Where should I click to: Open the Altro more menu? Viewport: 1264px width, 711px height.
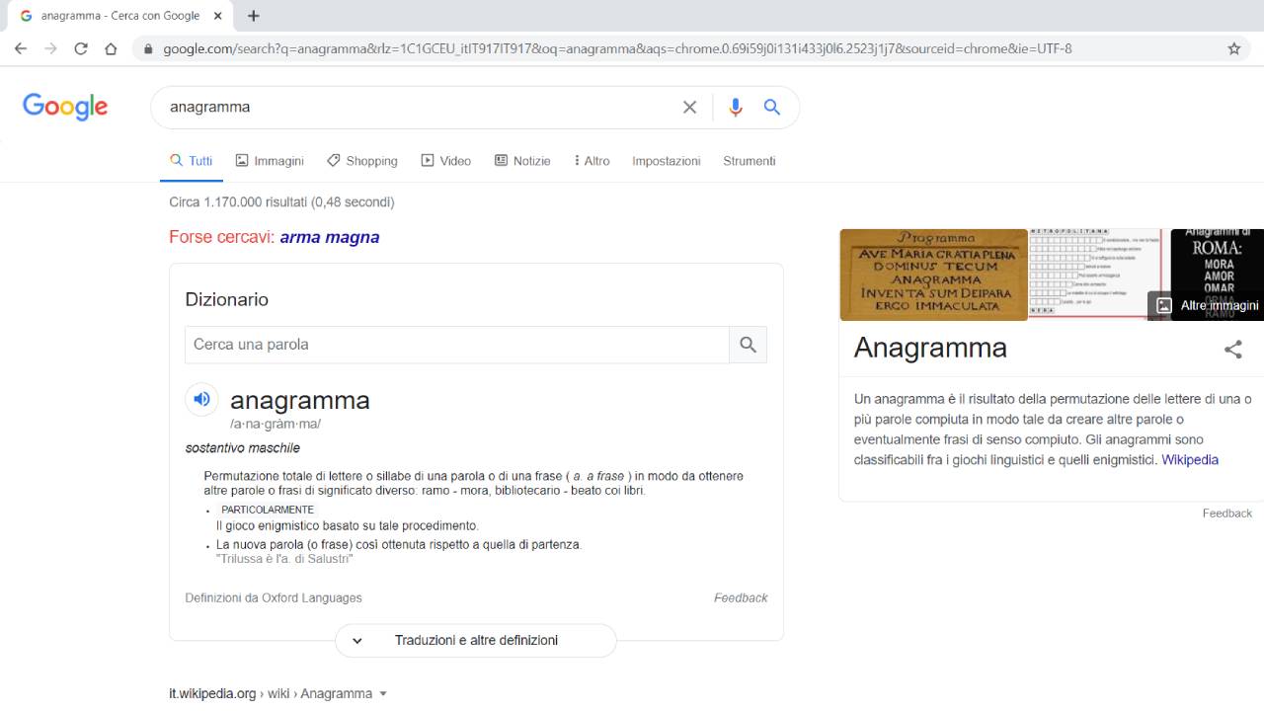pyautogui.click(x=592, y=161)
